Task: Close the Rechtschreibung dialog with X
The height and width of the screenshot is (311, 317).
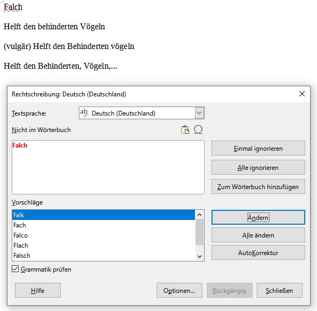Action: pyautogui.click(x=302, y=94)
